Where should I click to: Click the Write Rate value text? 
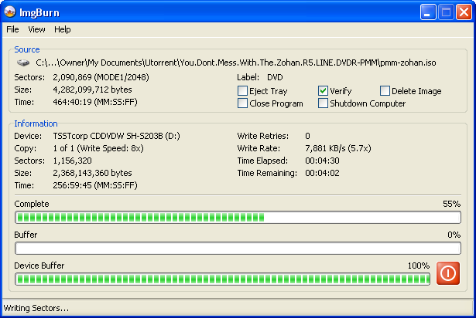point(338,148)
